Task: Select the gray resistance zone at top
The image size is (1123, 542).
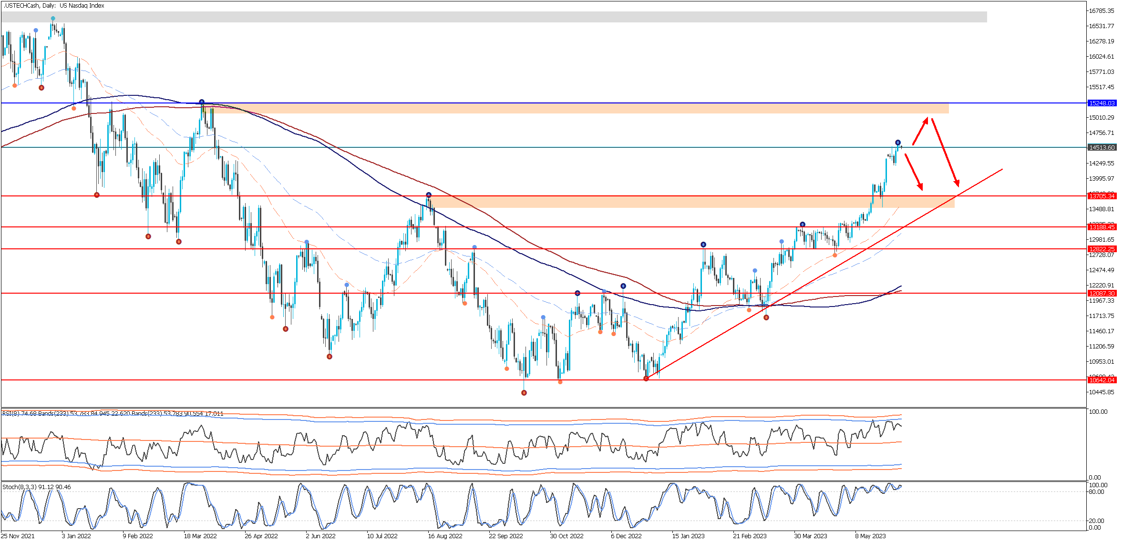Action: [494, 17]
